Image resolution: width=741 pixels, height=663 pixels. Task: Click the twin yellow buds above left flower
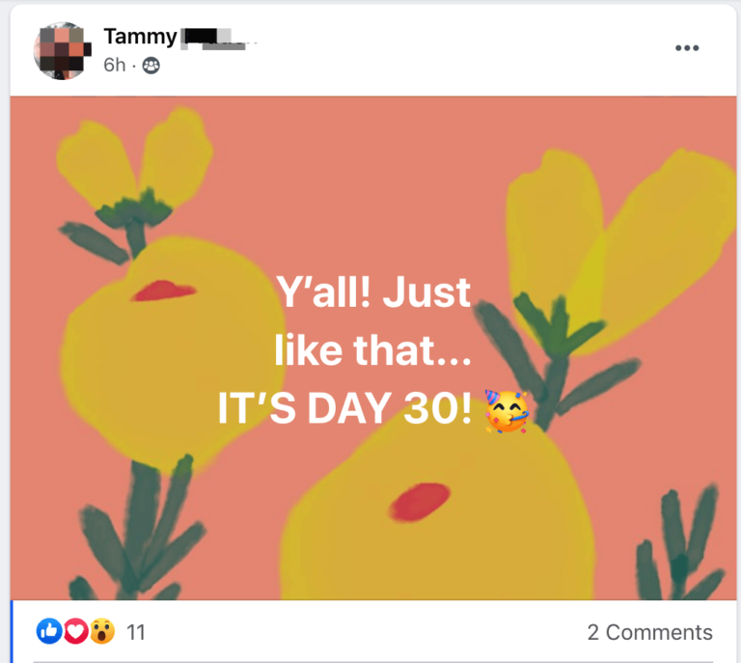135,159
